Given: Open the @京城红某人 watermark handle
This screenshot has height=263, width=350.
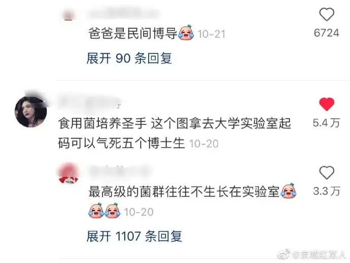Looking at the screenshot, I should click(320, 255).
